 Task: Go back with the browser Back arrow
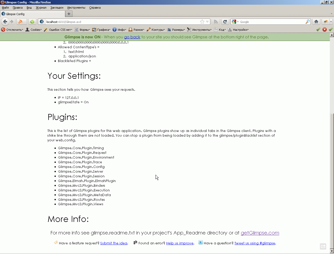5,22
